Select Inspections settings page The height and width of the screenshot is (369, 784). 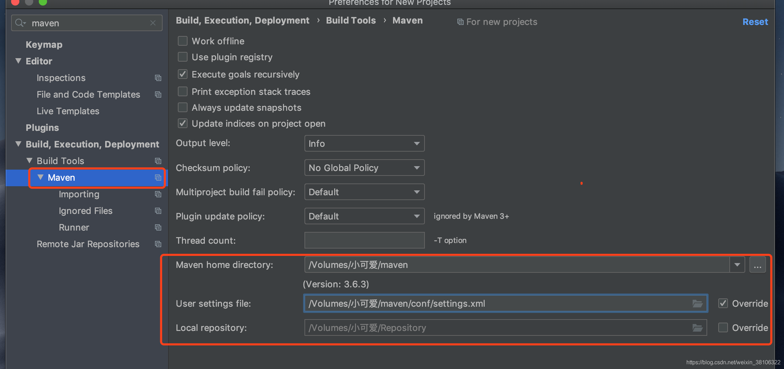(61, 78)
